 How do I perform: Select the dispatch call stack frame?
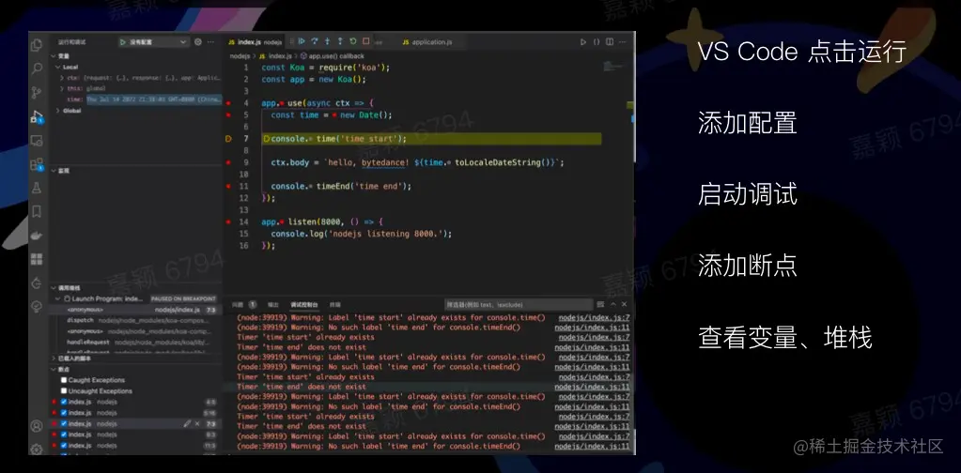(136, 320)
